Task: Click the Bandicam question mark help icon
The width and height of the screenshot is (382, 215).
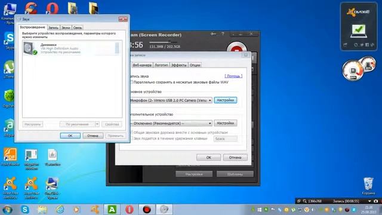Action: pos(223,34)
